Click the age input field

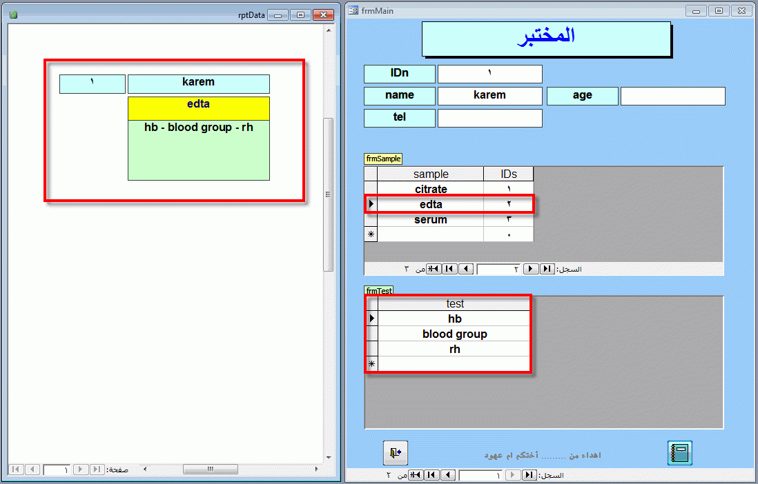[x=673, y=96]
